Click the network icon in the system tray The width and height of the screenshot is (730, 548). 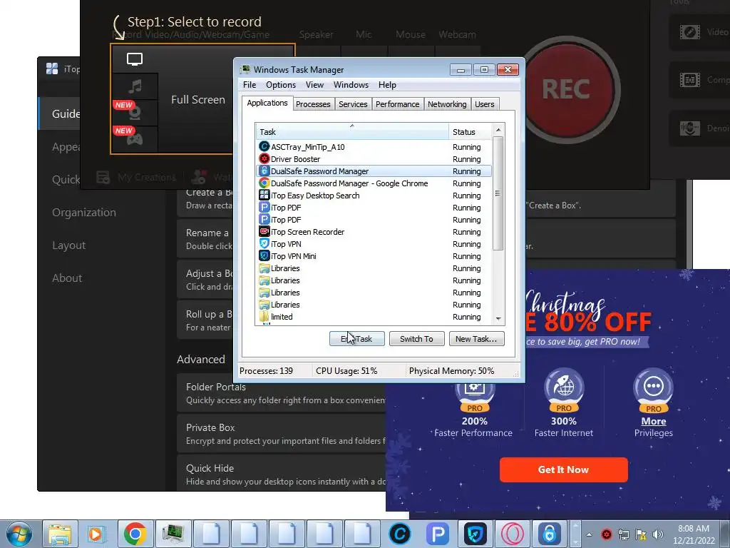click(x=624, y=534)
